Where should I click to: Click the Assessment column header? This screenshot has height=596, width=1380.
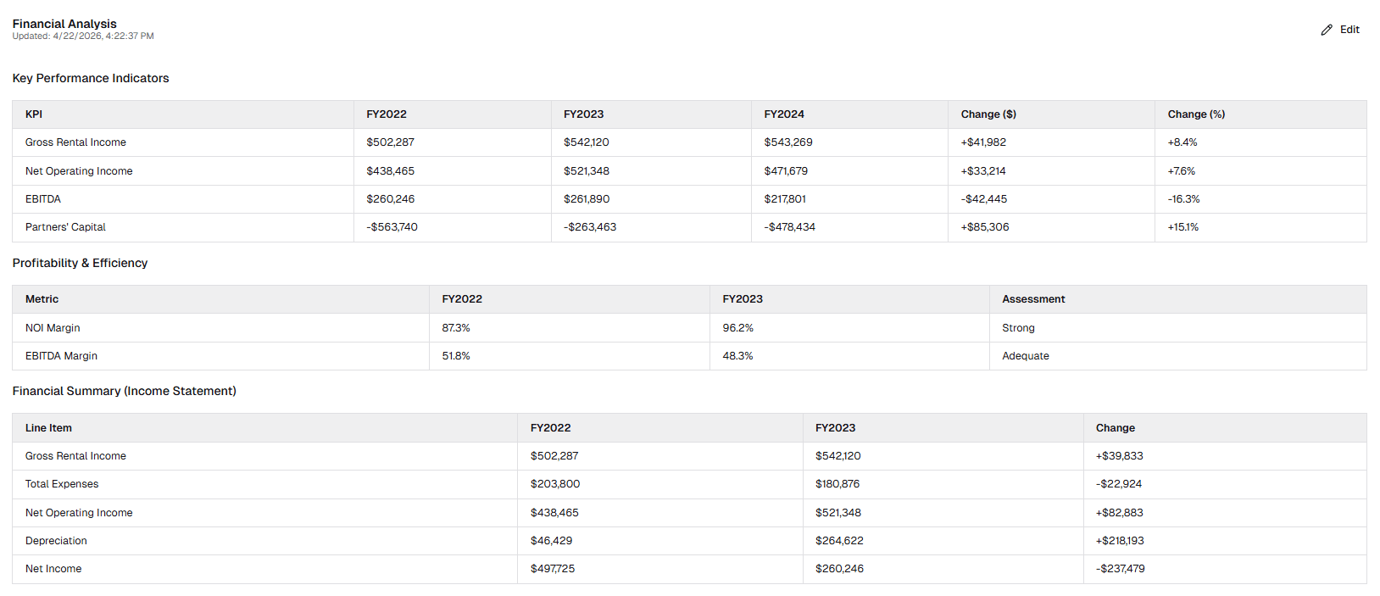pyautogui.click(x=1033, y=299)
